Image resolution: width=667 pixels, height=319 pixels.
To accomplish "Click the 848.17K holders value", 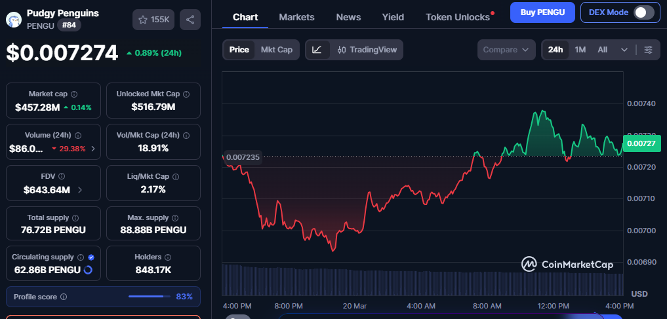I will pos(153,270).
